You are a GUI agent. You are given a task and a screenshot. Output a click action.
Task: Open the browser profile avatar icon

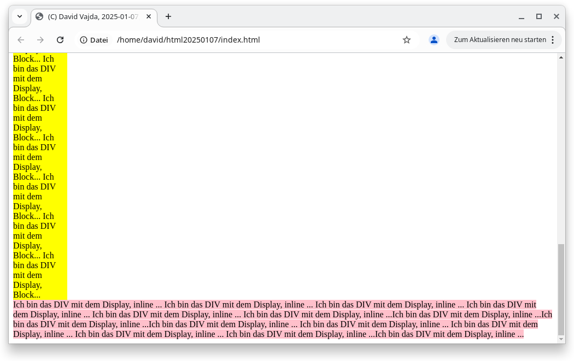click(434, 39)
